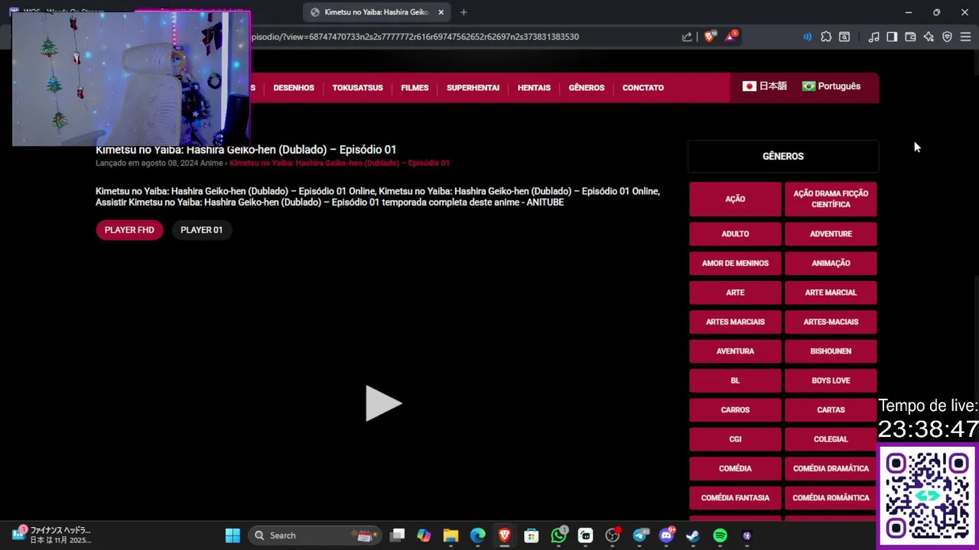The width and height of the screenshot is (979, 550).
Task: Toggle the browser sidebar panel icon
Action: click(x=892, y=37)
